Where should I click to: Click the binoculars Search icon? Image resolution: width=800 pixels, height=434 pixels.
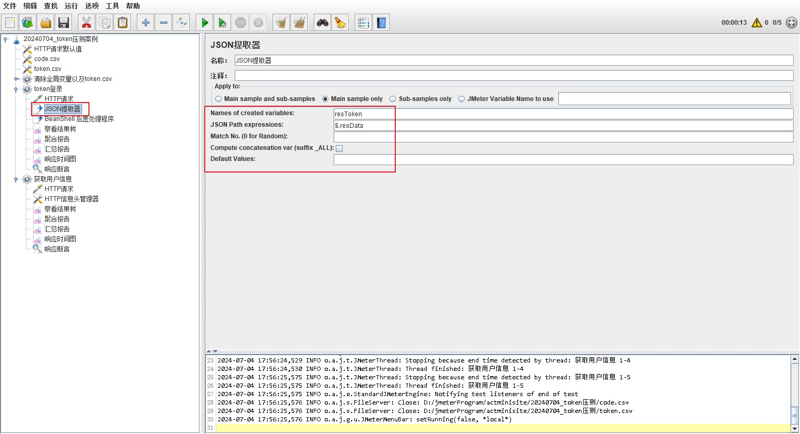(322, 23)
